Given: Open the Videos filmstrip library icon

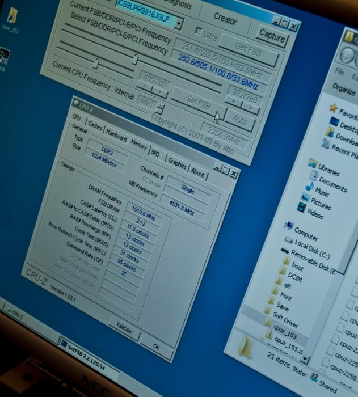Looking at the screenshot, I should pyautogui.click(x=301, y=207).
